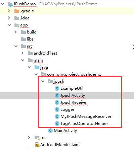The height and width of the screenshot is (150, 134).
Task: Collapse com.why.project.jpushdemo package
Action: 36,74
